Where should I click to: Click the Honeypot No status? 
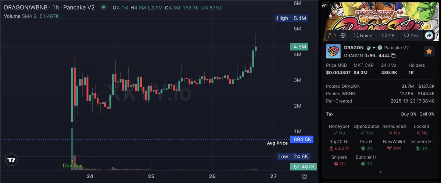(339, 133)
